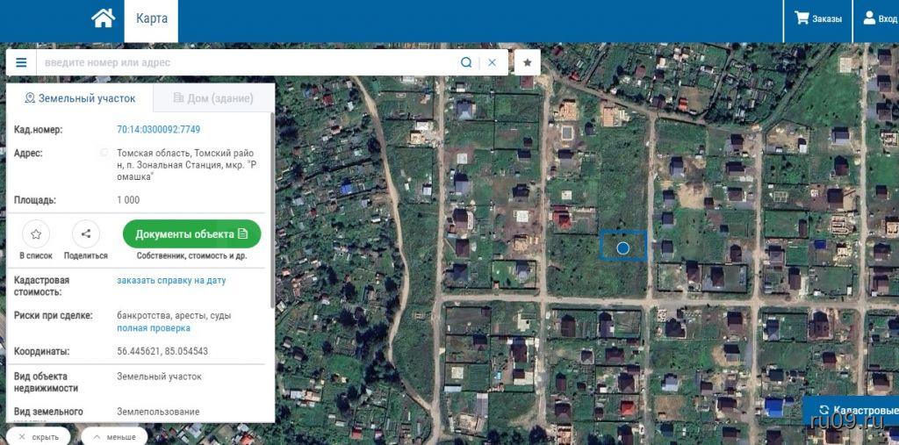Select the Земельный участок tab
Screen dimensions: 899x445
tap(80, 98)
